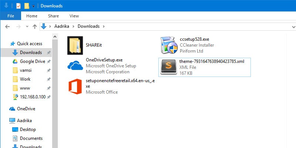Screen dimensions: 296x148
Task: Click the New Folder icon in the title bar
Action: pyautogui.click(x=27, y=6)
